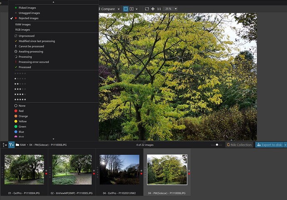Click the RAW folder path text
The height and width of the screenshot is (200, 287).
[23, 145]
